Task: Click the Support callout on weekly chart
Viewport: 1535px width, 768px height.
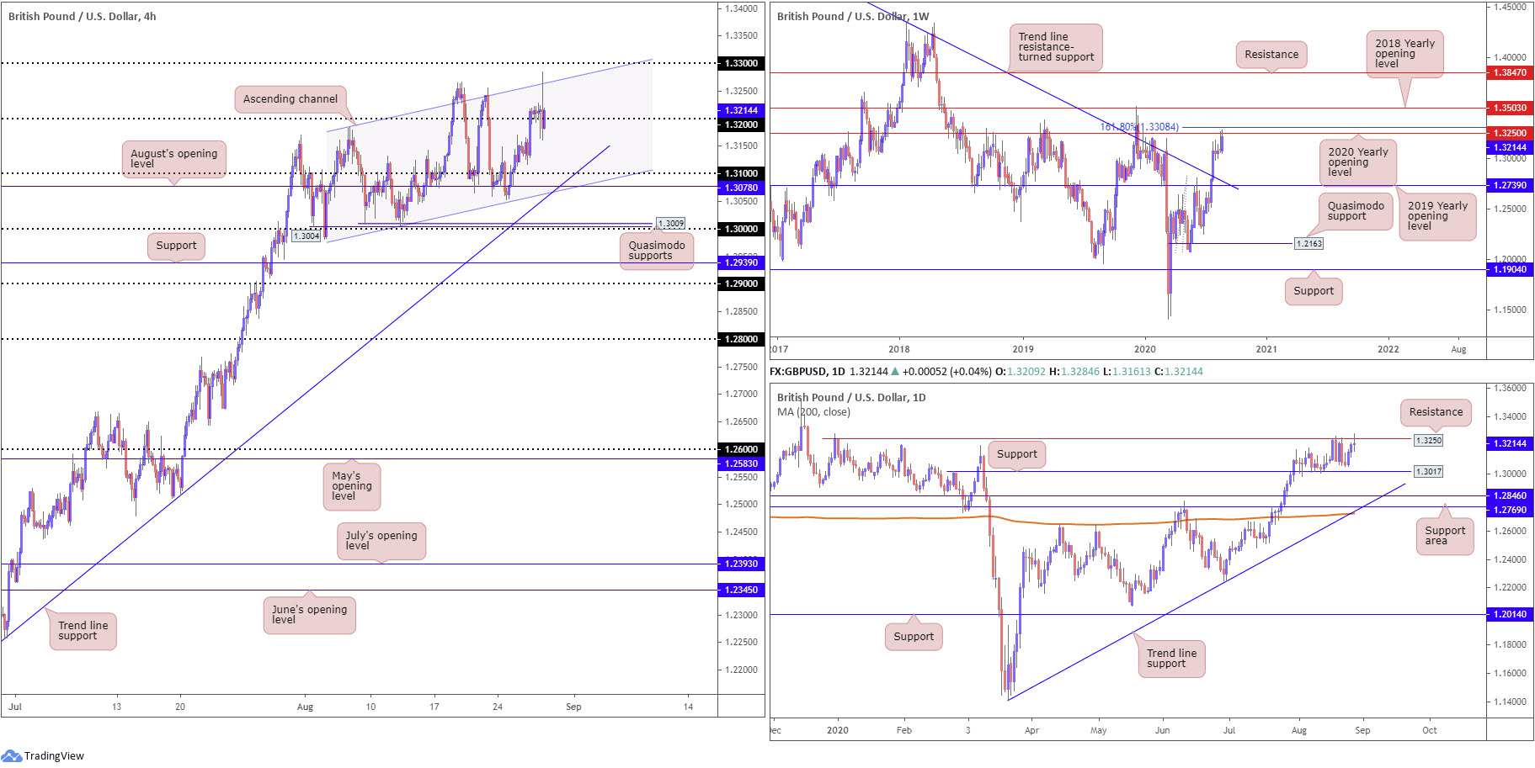Action: click(x=1314, y=291)
